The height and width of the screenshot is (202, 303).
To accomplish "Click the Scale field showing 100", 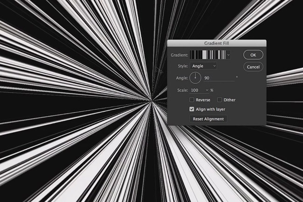I will point(197,90).
